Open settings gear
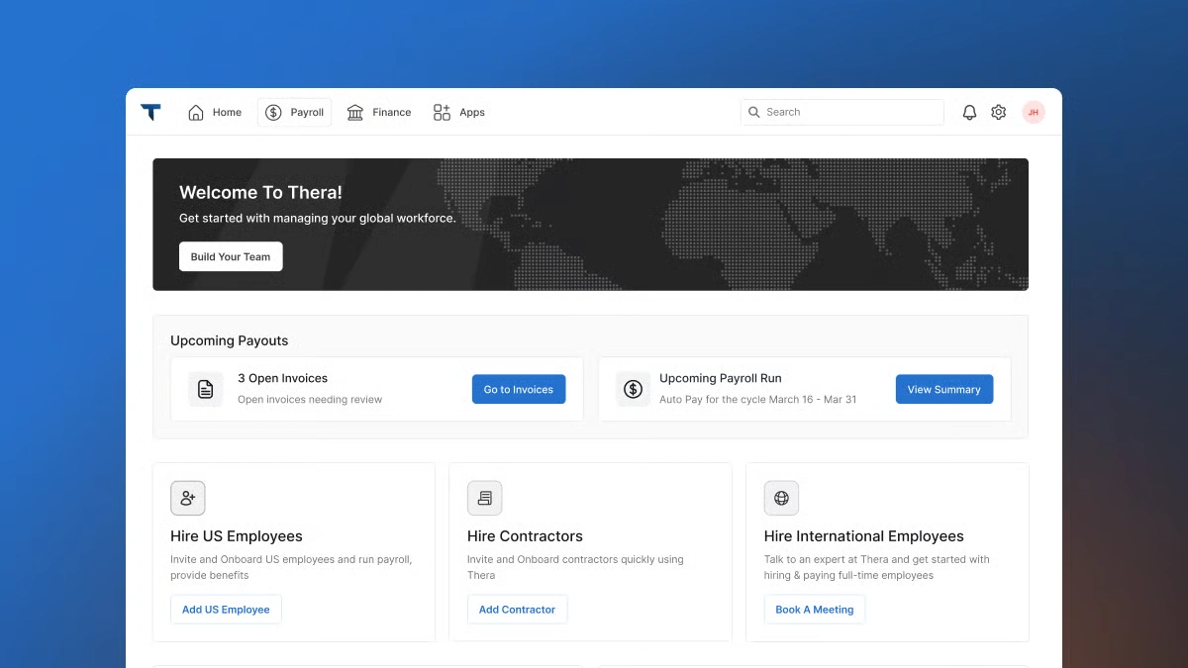This screenshot has width=1188, height=668. (999, 112)
